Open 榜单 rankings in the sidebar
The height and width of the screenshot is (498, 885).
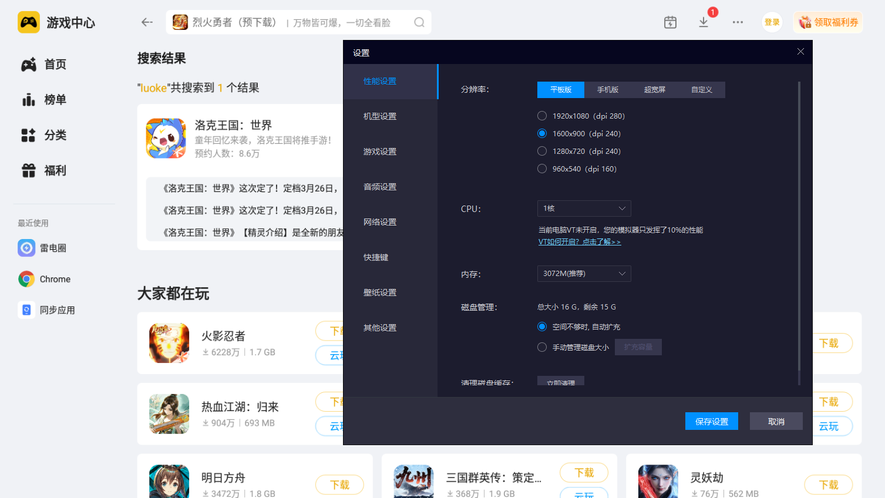[44, 100]
